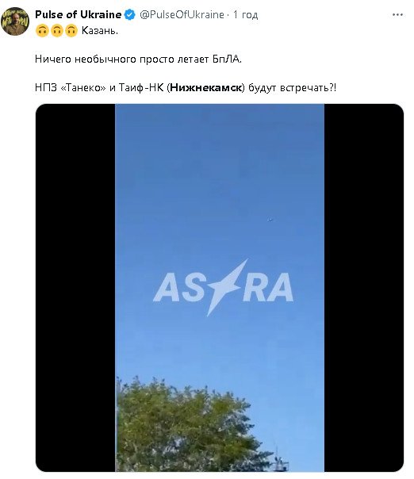Click the second upside-down smiley emoji
The height and width of the screenshot is (479, 414).
pyautogui.click(x=56, y=31)
